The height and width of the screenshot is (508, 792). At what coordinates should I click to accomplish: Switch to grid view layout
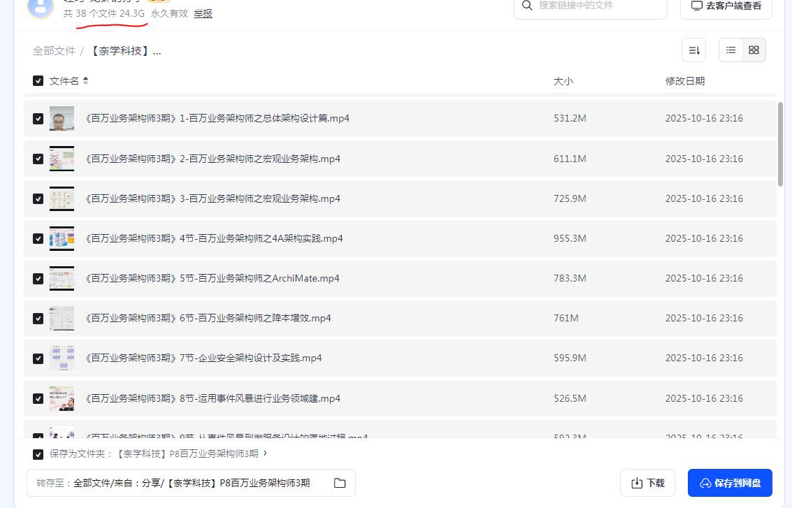click(x=754, y=50)
